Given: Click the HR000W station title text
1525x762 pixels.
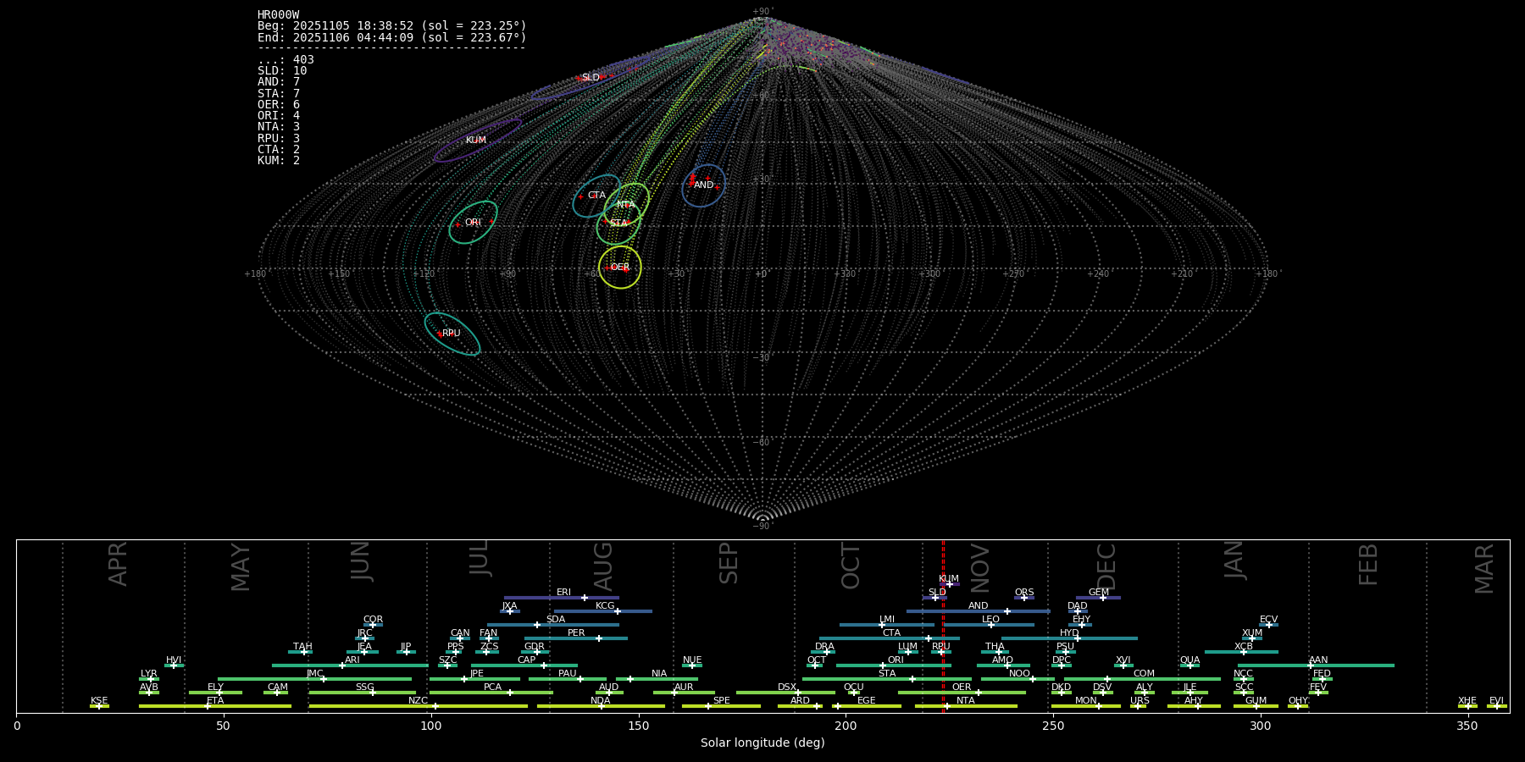Looking at the screenshot, I should click(278, 15).
